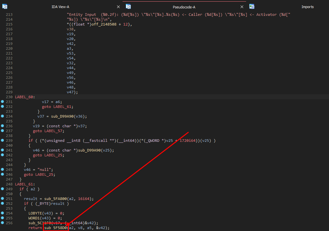Screen dimensions: 329x231
Task: Select the "null" string on line 245
Action: (x=44, y=170)
